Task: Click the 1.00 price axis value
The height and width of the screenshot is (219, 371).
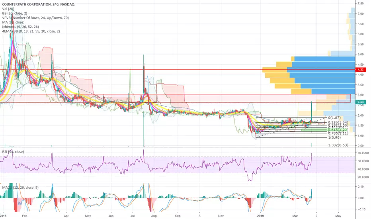Action: [361, 136]
